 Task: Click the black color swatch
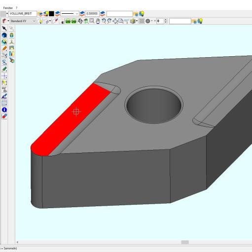(51, 14)
